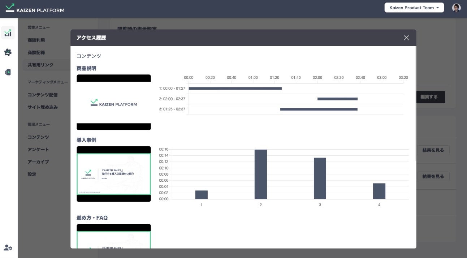Click the マーケティングメニュー section header
Image resolution: width=467 pixels, height=258 pixels.
[x=48, y=82]
